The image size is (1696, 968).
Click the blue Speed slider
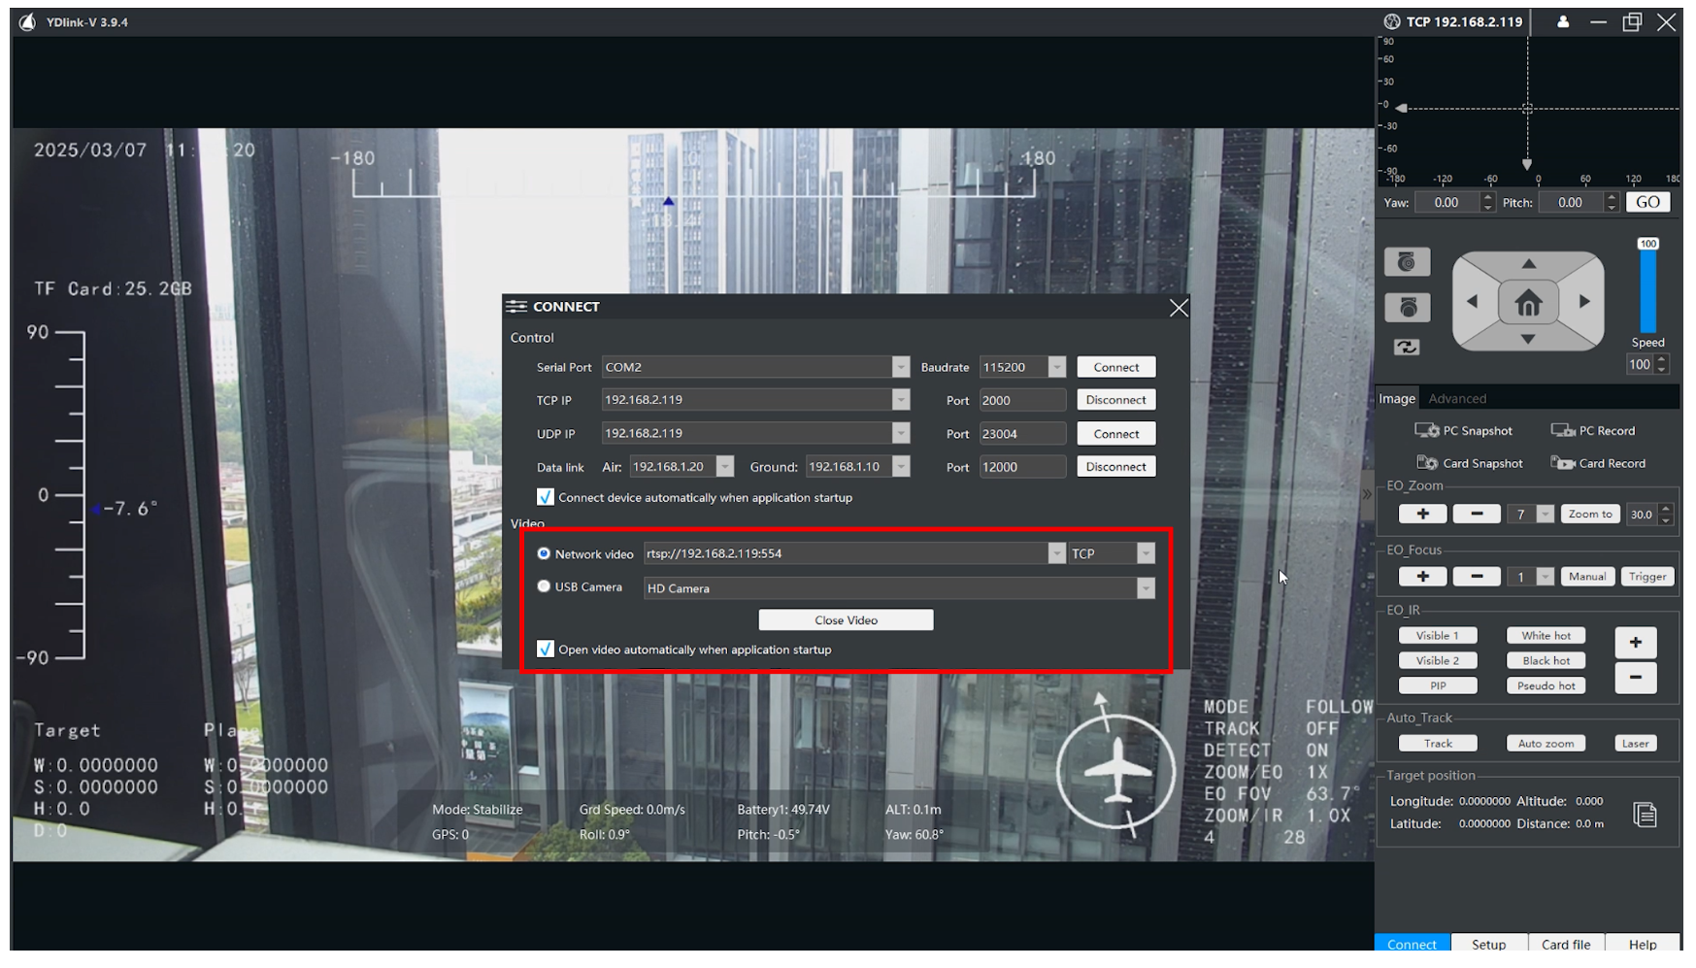1647,291
